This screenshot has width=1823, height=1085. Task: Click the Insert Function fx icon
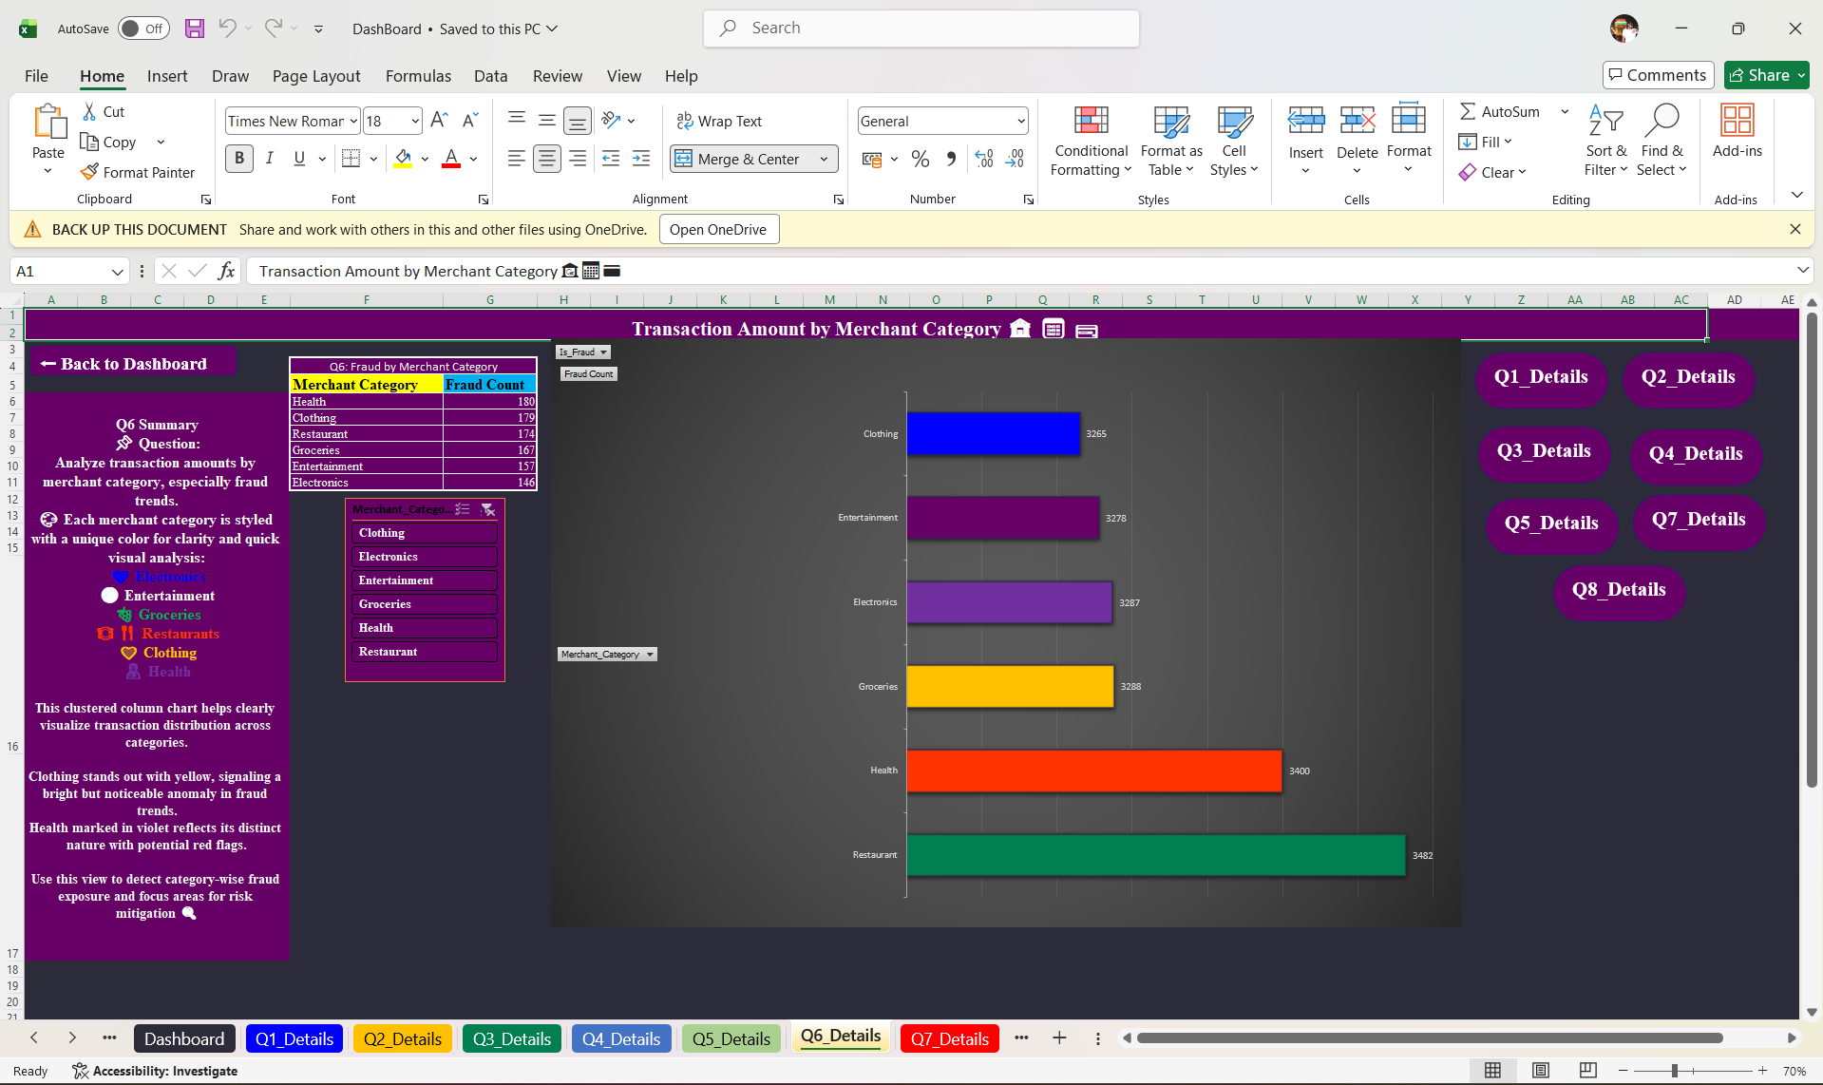226,271
